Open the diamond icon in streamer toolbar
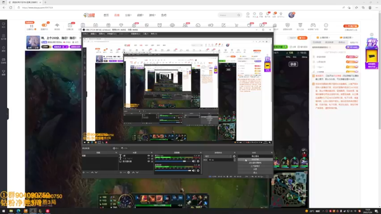 click(121, 25)
